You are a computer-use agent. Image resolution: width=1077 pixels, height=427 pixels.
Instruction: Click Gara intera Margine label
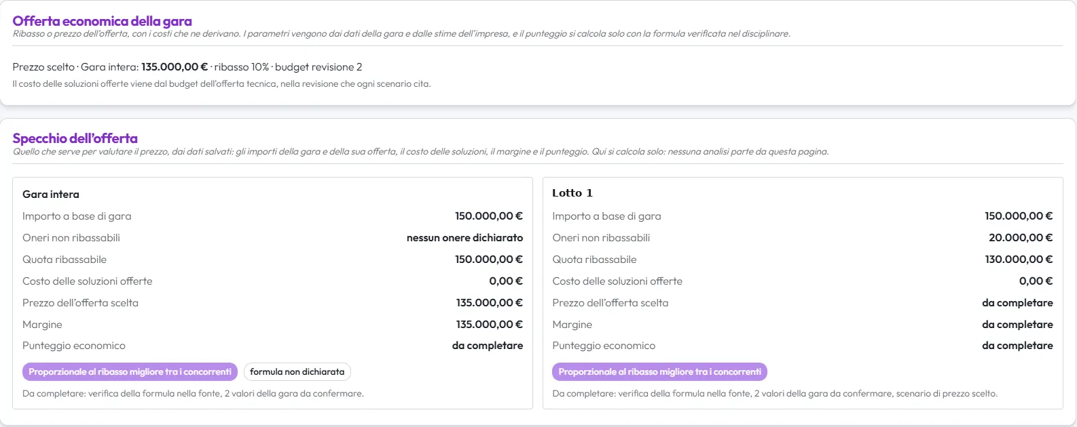[x=42, y=325]
